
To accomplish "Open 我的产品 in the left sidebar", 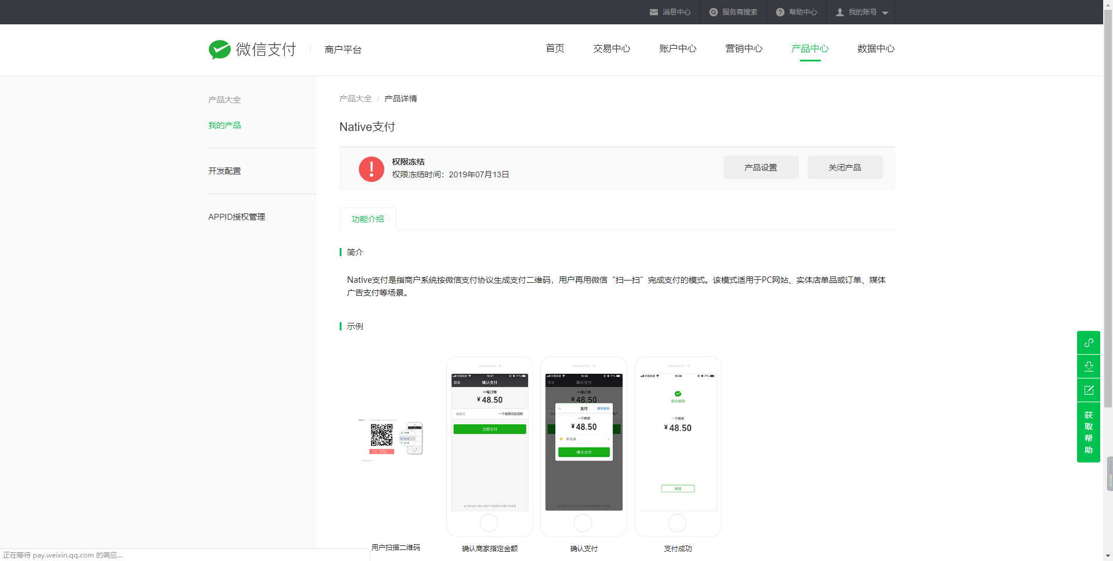I will pos(224,125).
